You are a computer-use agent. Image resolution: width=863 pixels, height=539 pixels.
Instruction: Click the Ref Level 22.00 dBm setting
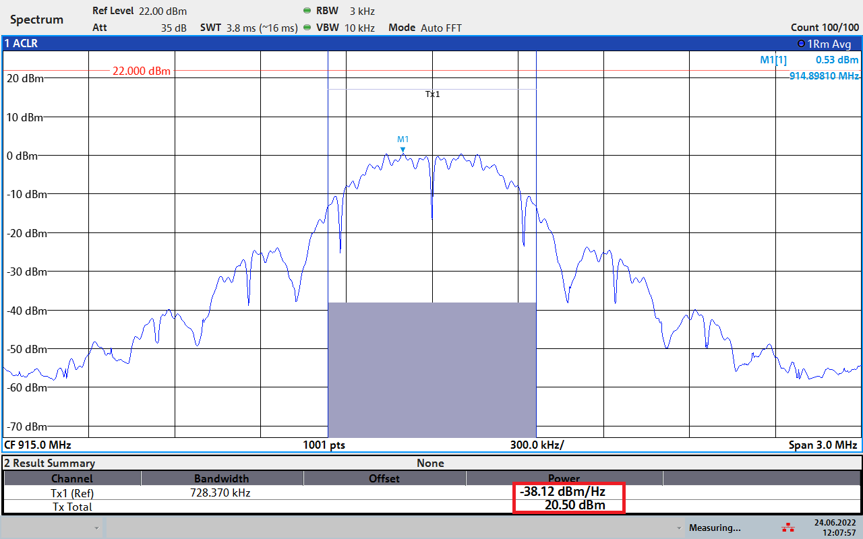(140, 11)
